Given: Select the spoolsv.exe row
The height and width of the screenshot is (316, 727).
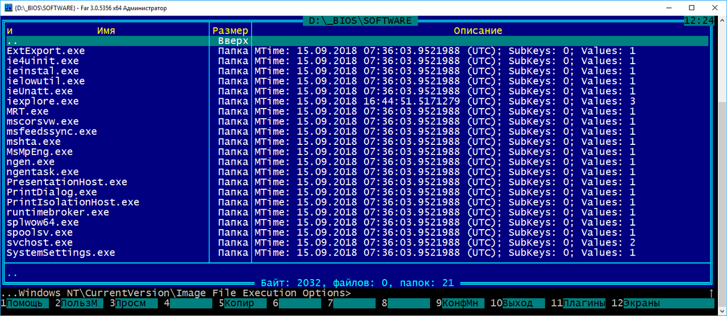Looking at the screenshot, I should [x=358, y=233].
